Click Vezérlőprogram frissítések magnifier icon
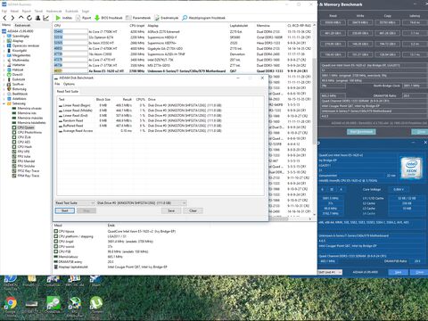The width and height of the screenshot is (428, 321). coord(185,18)
